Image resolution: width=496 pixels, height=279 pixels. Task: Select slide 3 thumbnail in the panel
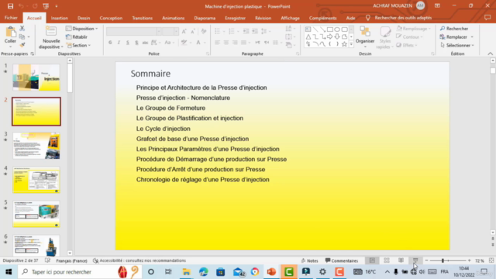point(36,146)
